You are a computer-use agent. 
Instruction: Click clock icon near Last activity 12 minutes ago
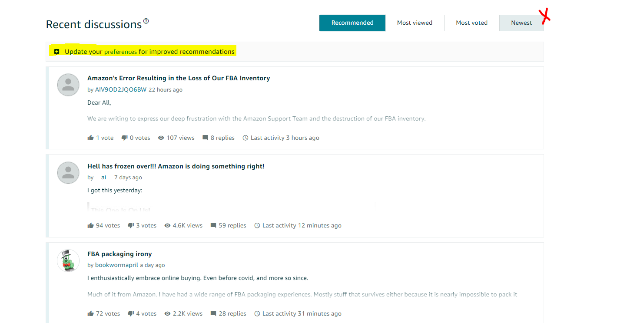point(257,226)
